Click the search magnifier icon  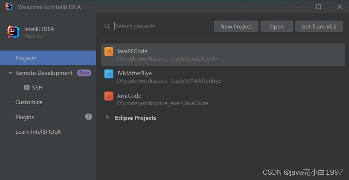tap(107, 27)
